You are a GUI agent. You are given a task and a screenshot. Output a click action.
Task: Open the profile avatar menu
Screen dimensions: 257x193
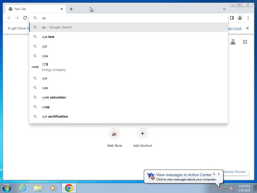(x=240, y=18)
